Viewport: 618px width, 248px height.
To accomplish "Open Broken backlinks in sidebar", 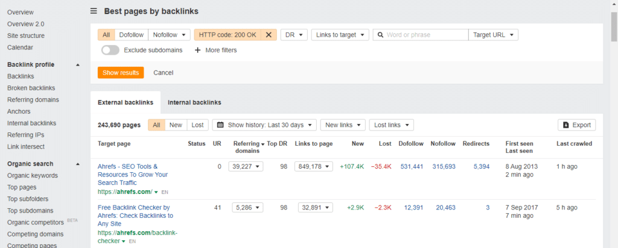I will point(31,88).
